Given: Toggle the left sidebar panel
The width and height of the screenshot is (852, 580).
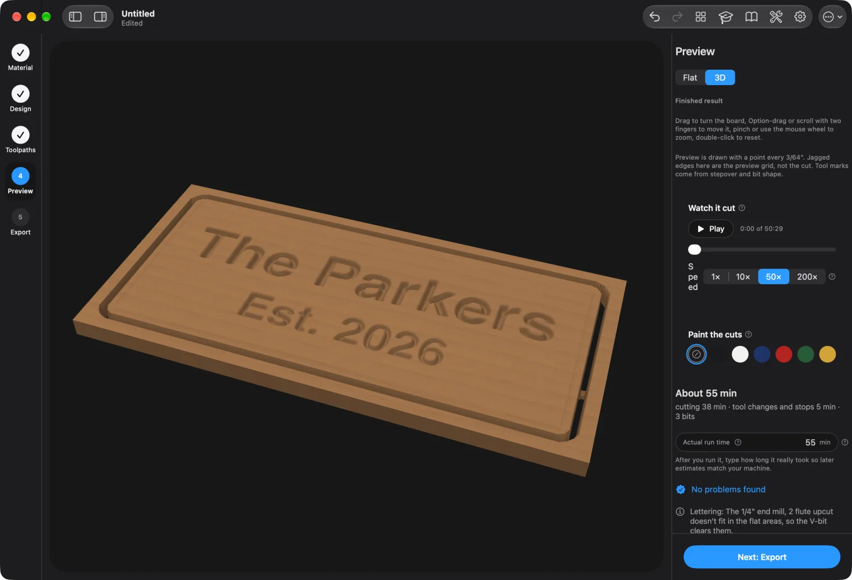Looking at the screenshot, I should (x=76, y=17).
